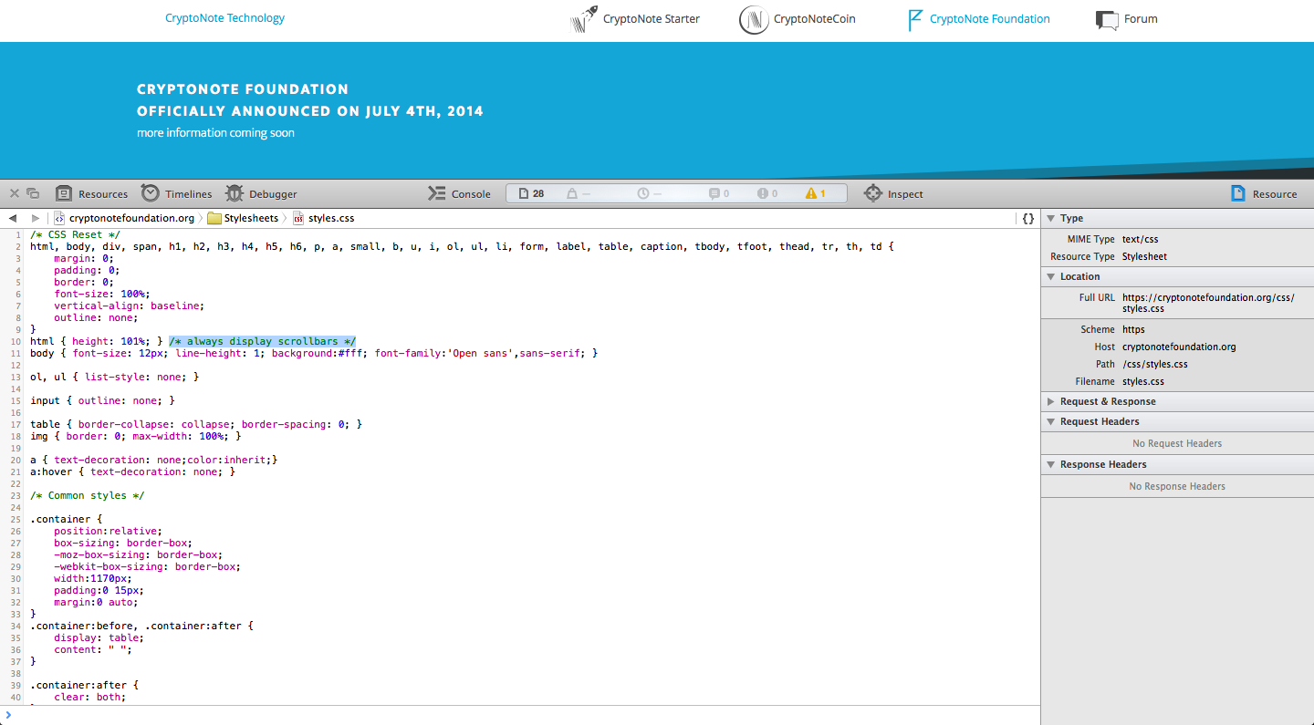The image size is (1314, 725).
Task: Click the '/* CSS Reset */' comment line
Action: (x=75, y=234)
